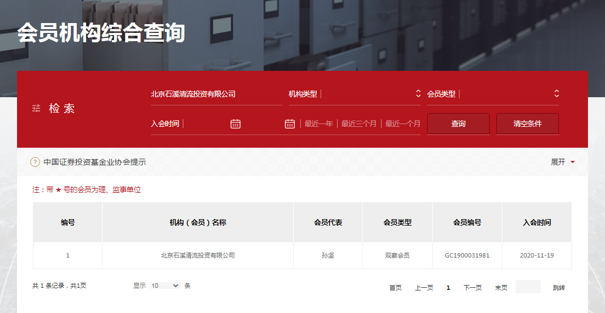
Task: Click the 会员类型 table column header
Action: 397,222
